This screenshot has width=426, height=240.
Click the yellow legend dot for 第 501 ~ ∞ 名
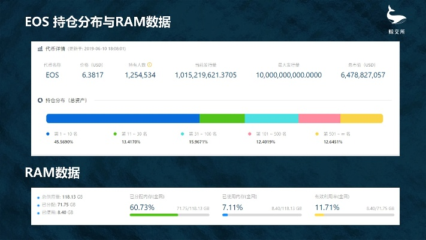(x=317, y=134)
